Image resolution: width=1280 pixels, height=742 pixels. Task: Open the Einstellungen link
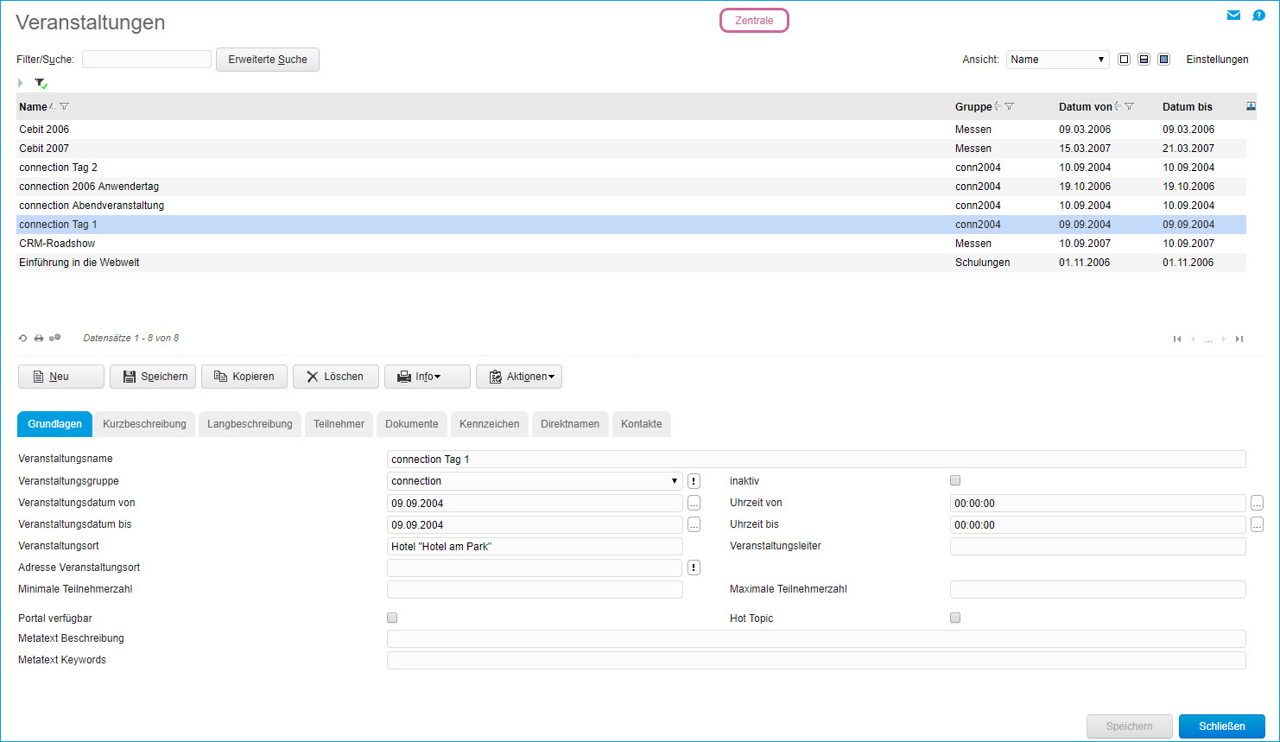pyautogui.click(x=1217, y=60)
